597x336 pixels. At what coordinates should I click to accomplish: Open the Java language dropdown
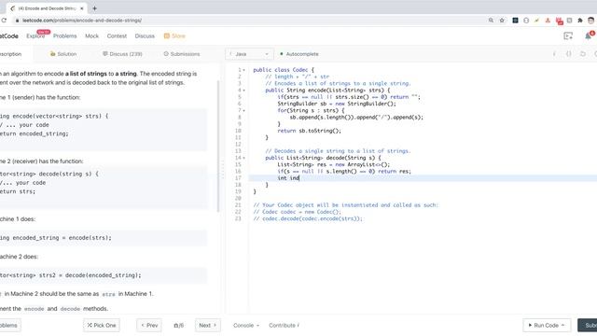249,54
